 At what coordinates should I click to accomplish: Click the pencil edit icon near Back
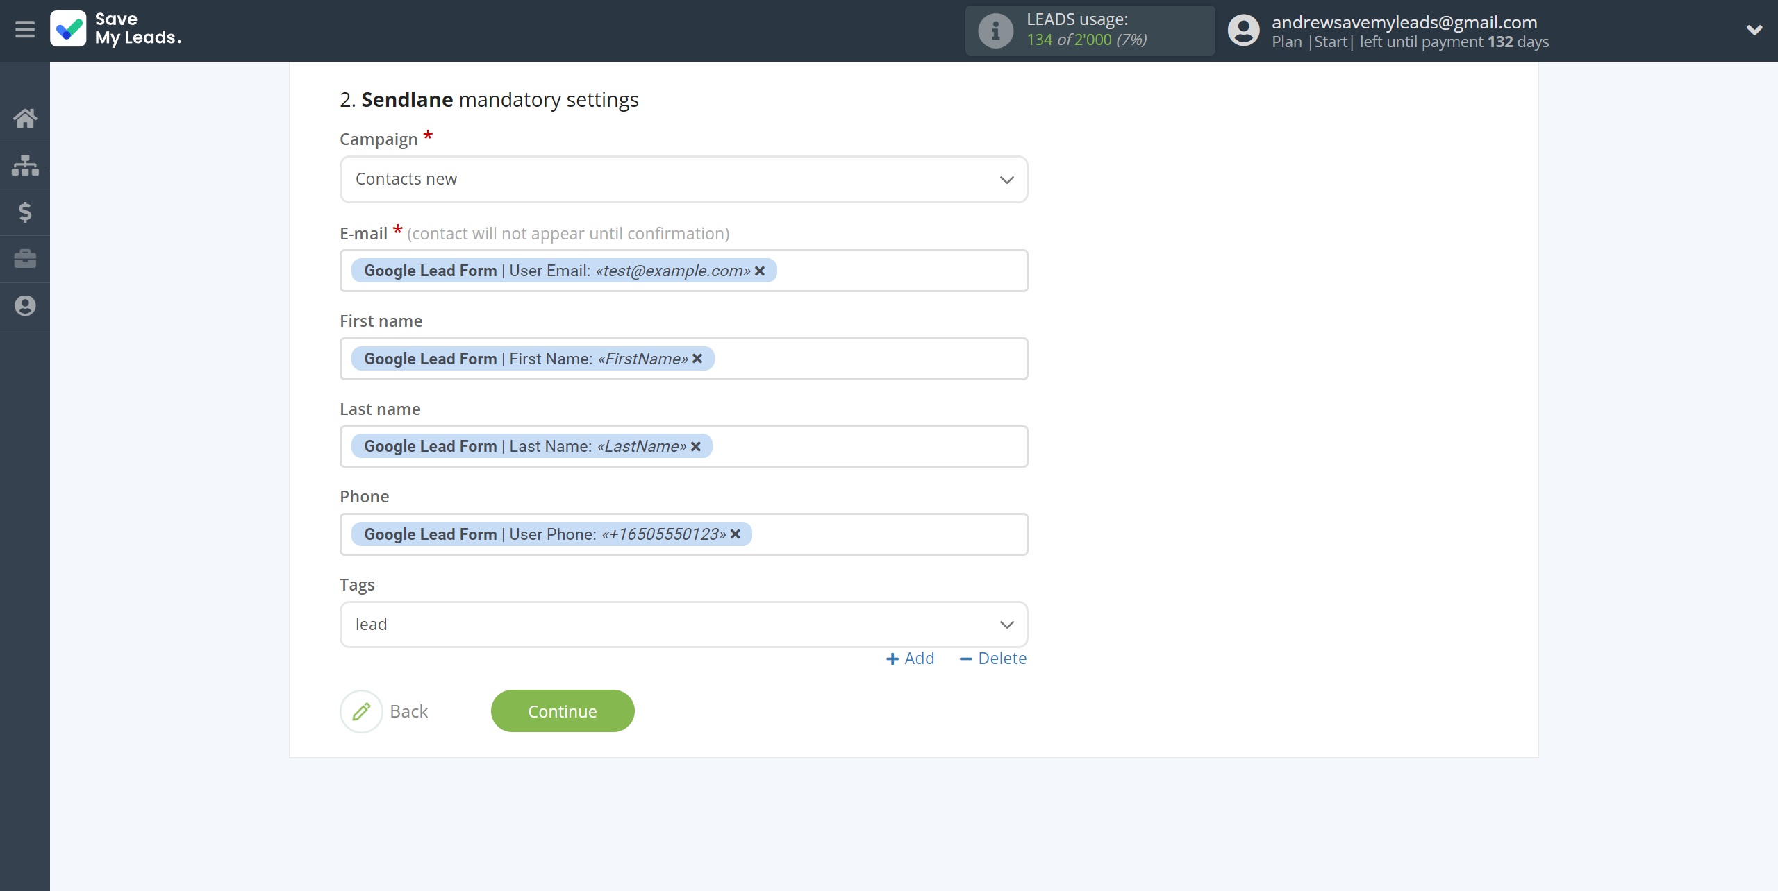361,711
